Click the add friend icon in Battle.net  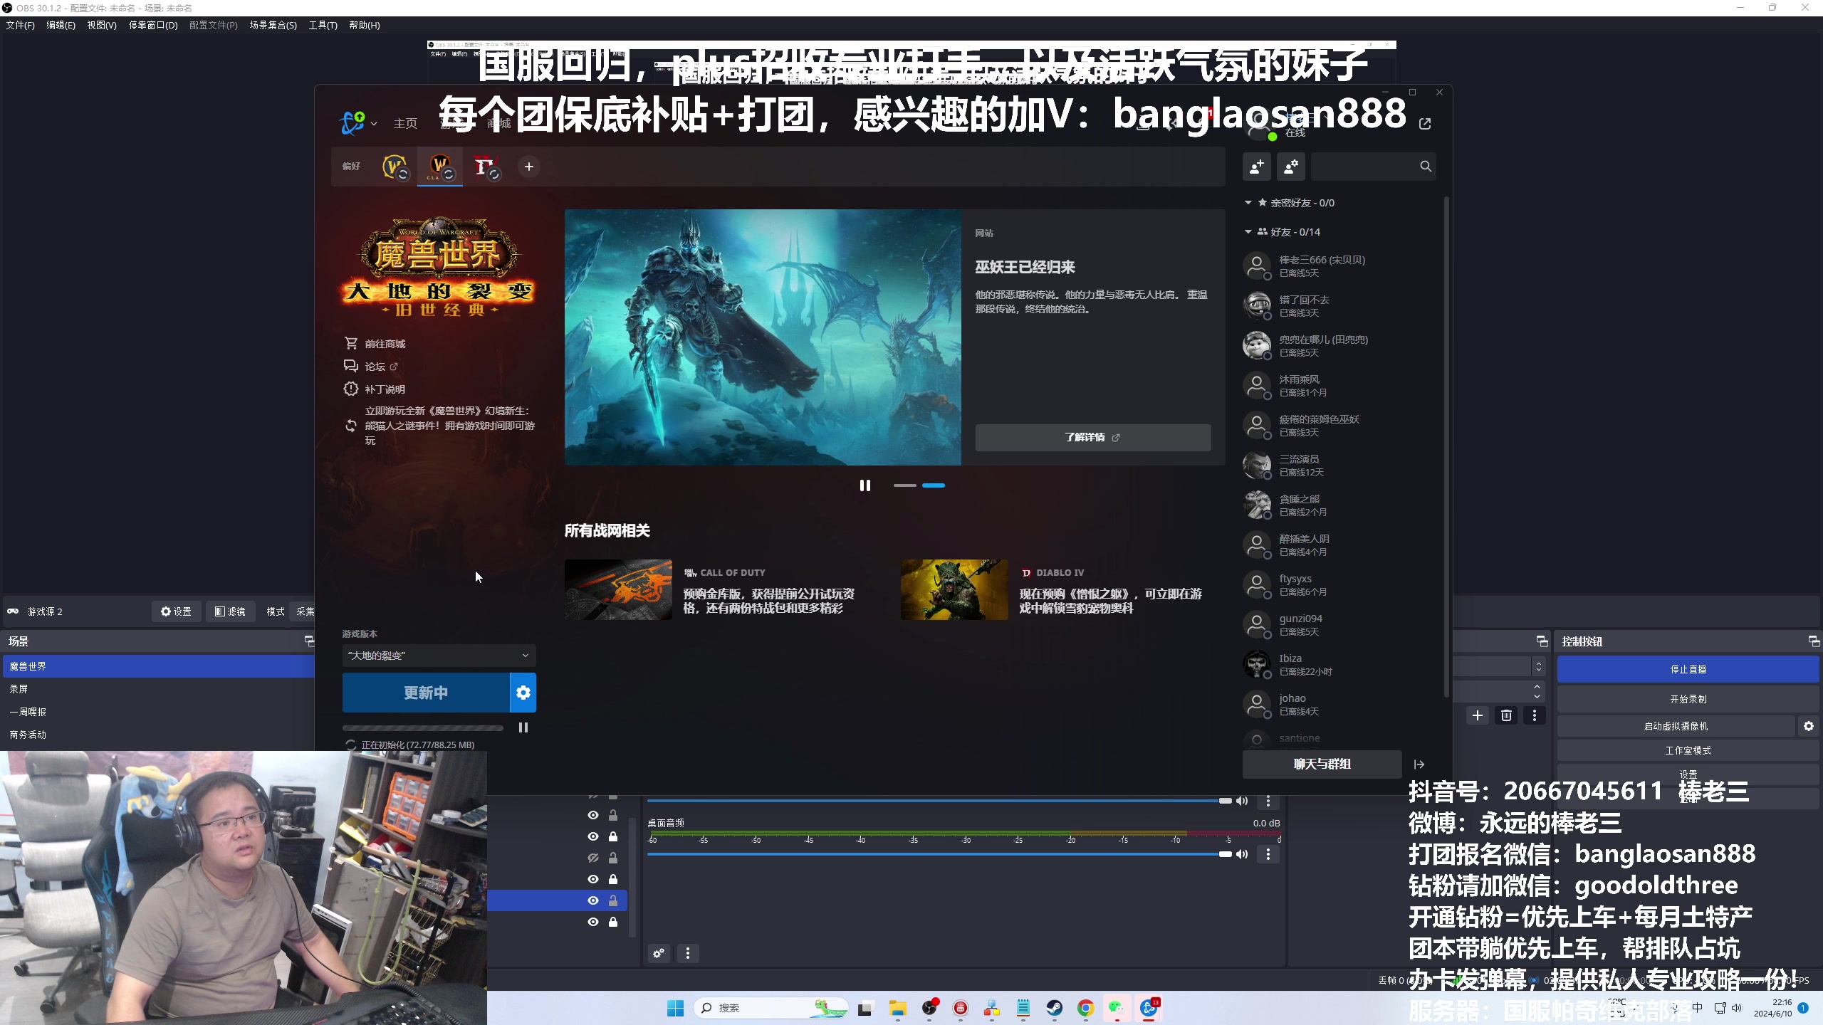tap(1255, 166)
